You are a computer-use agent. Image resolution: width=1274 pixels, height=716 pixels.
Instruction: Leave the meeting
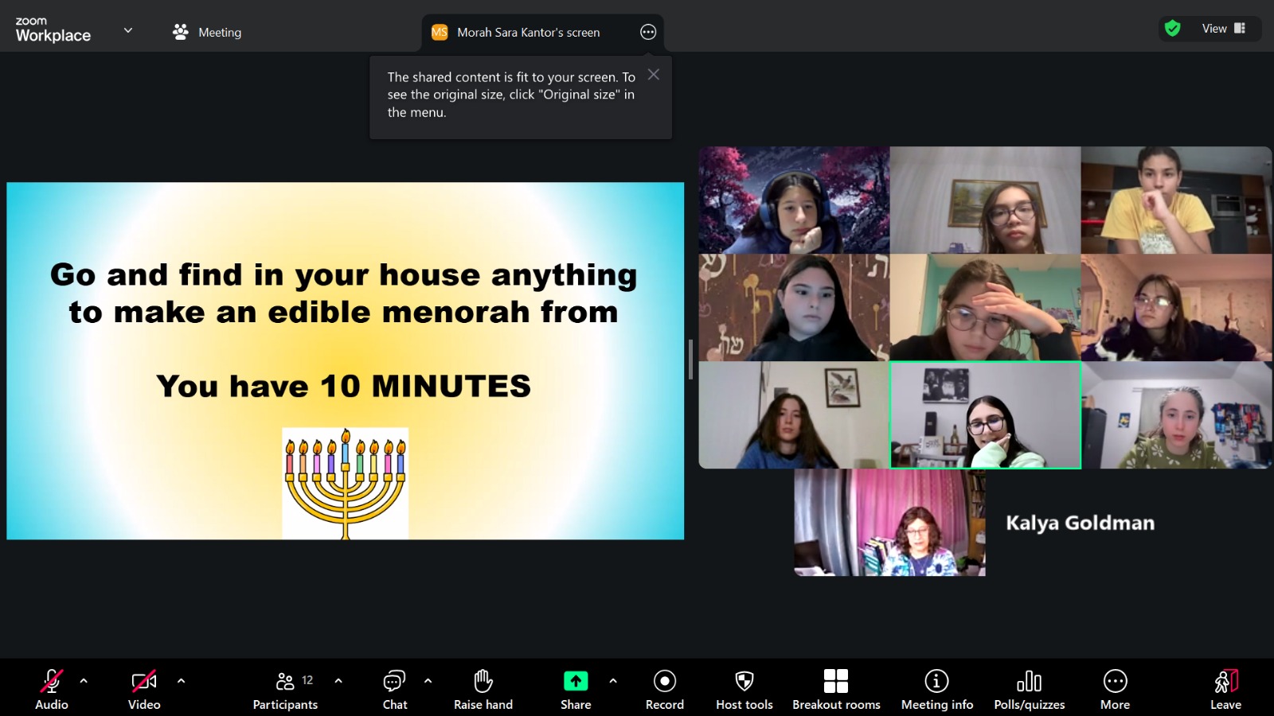point(1225,689)
